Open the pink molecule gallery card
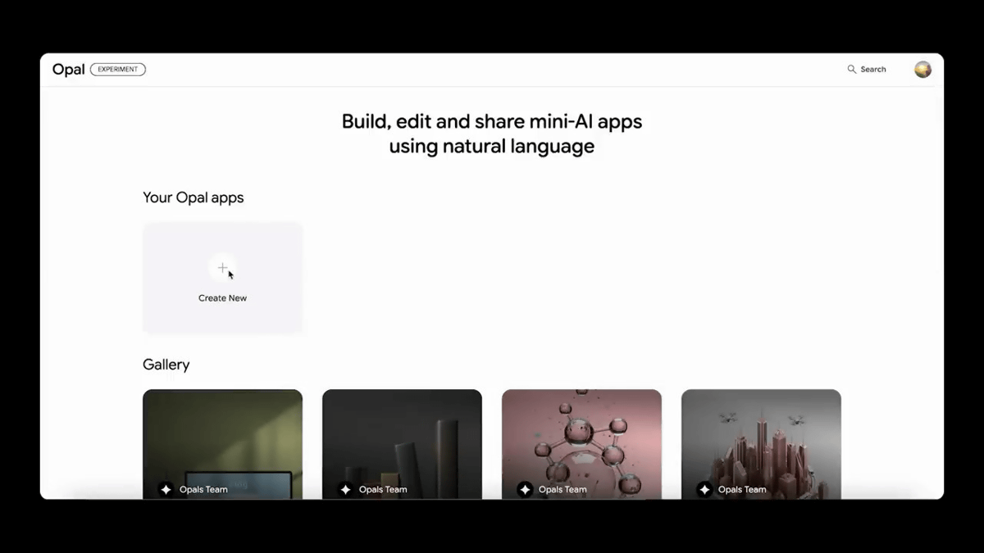 (581, 444)
